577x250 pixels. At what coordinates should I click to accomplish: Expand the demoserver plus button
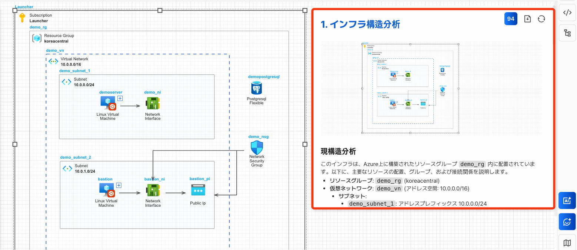(120, 98)
